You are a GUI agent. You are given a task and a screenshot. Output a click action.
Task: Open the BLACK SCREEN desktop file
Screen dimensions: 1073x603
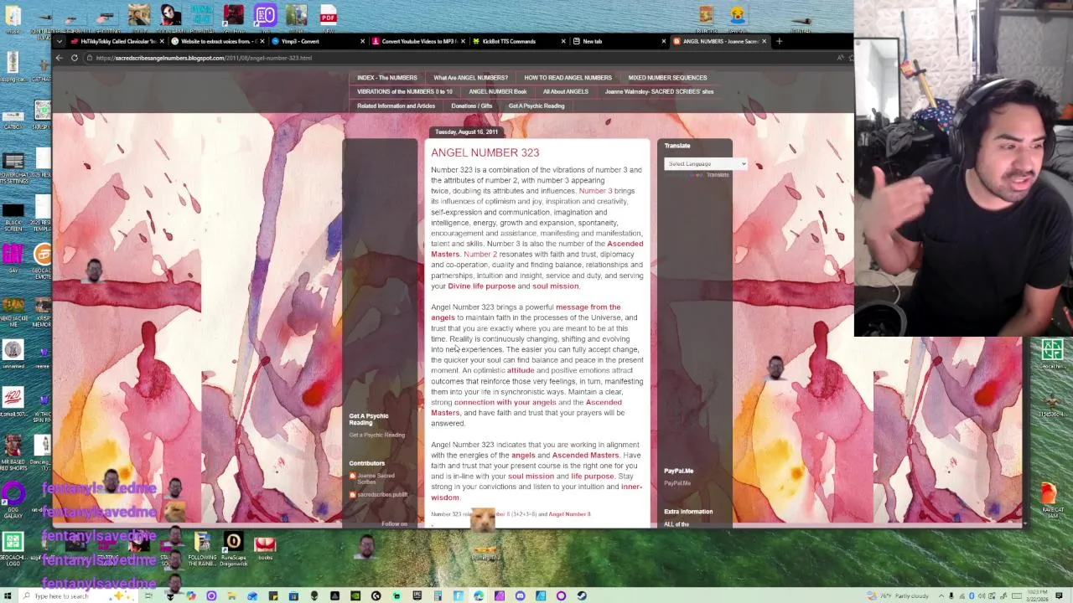[x=13, y=218]
